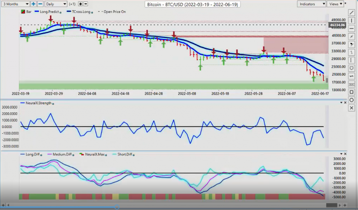
Task: Select the freehand curve drawing tool
Action: click(352, 76)
